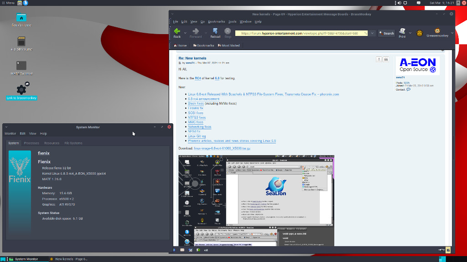Click the cZ ChatZilla status bar icon
Viewport: 467px width, 262px height.
click(206, 250)
